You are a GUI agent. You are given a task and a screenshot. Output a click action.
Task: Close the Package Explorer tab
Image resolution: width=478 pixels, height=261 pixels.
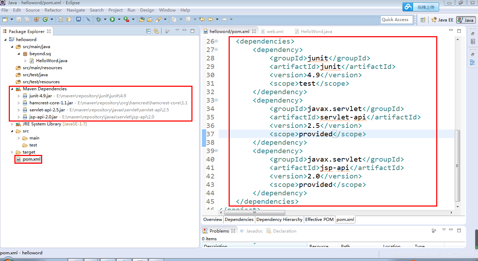click(x=49, y=31)
